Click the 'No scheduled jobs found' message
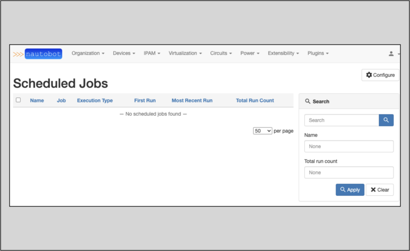 point(153,114)
